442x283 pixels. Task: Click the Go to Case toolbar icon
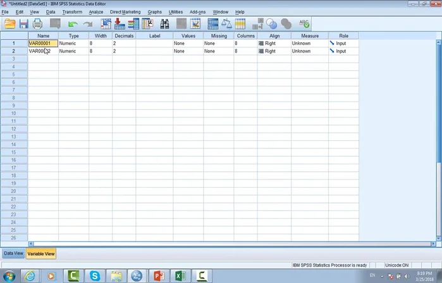105,24
